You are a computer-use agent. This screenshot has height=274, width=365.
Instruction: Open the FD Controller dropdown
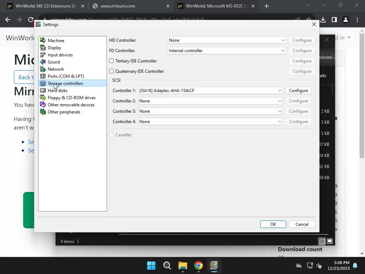[227, 51]
